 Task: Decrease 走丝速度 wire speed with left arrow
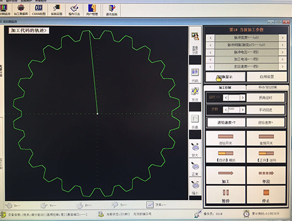click(210, 67)
